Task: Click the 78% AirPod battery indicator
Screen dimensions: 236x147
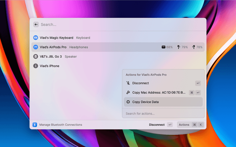Action: [x=197, y=47]
